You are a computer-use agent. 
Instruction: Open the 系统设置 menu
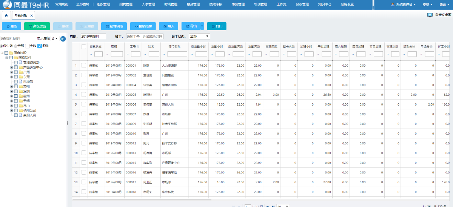coord(347,5)
